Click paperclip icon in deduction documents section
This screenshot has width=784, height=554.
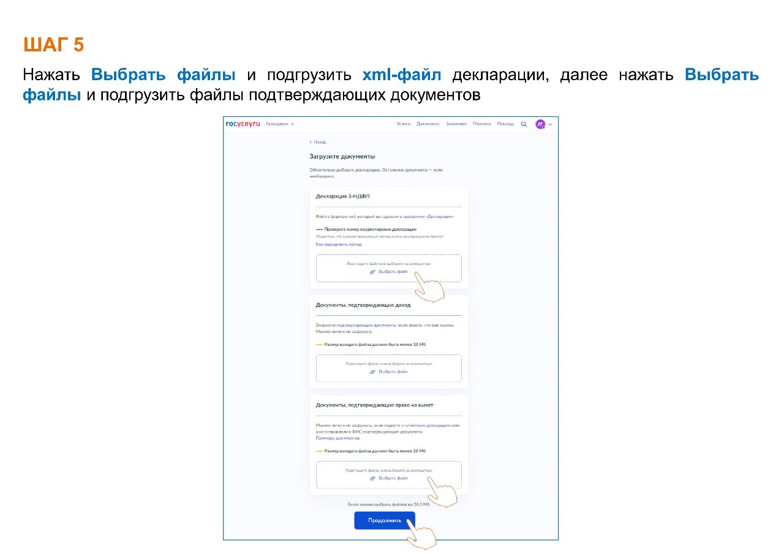pyautogui.click(x=372, y=478)
